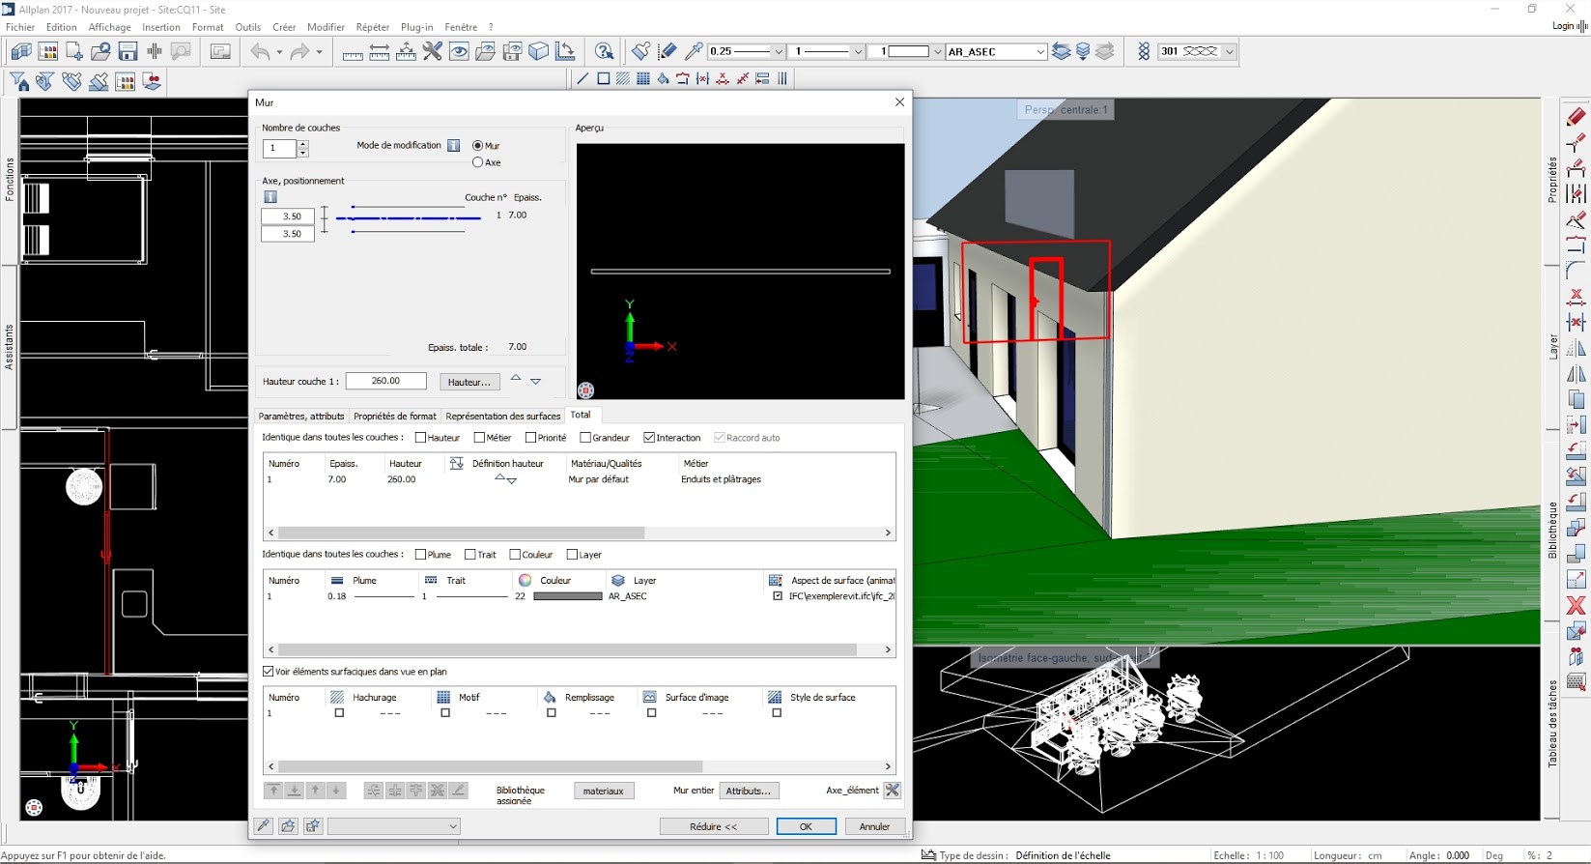Click the red X delete icon in right toolbar
Viewport: 1591px width, 864px height.
[1576, 606]
